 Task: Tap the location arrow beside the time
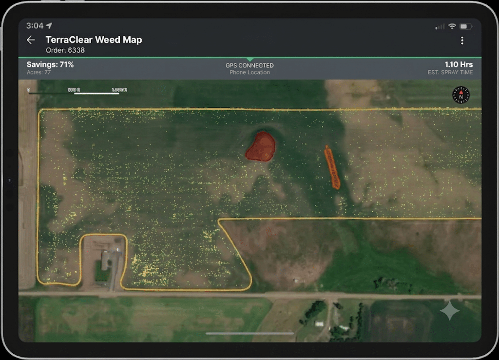[49, 25]
